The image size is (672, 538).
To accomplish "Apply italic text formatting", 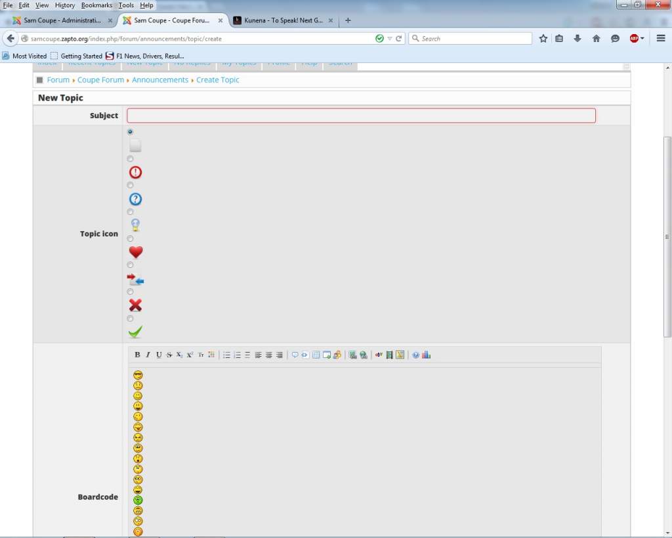I will 148,355.
